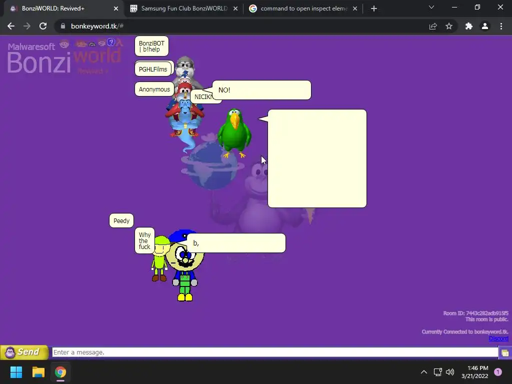Go forward in browser history

click(27, 26)
